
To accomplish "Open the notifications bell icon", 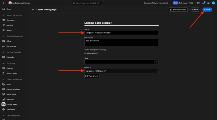I will pos(203,3).
